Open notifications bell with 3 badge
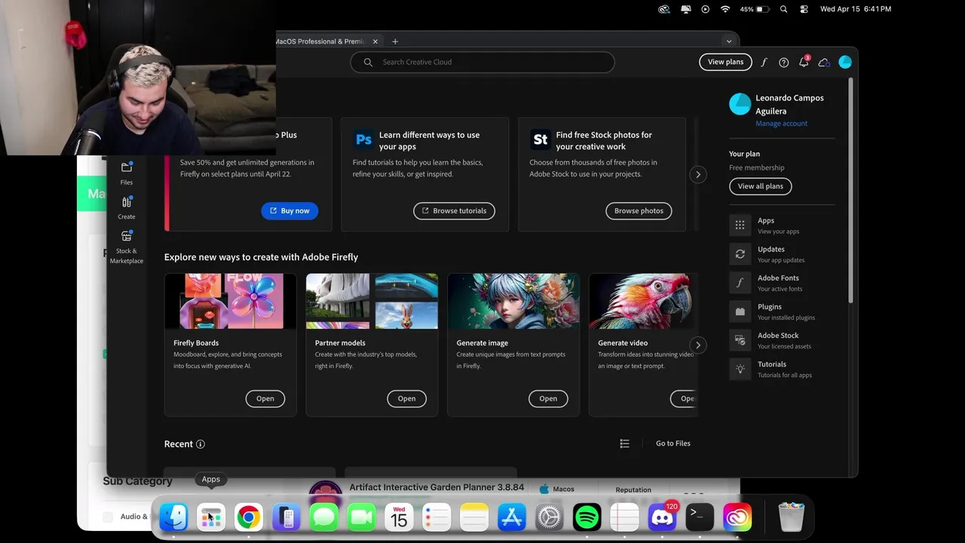Image resolution: width=965 pixels, height=543 pixels. [804, 62]
